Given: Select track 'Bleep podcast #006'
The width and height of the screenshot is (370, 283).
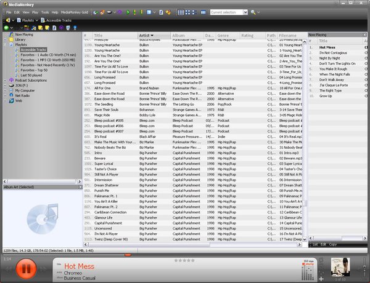Looking at the screenshot, I should (193, 126).
